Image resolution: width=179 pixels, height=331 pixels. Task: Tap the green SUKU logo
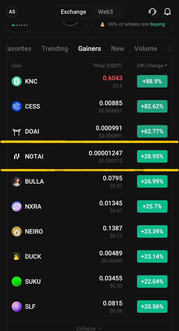pos(17,281)
